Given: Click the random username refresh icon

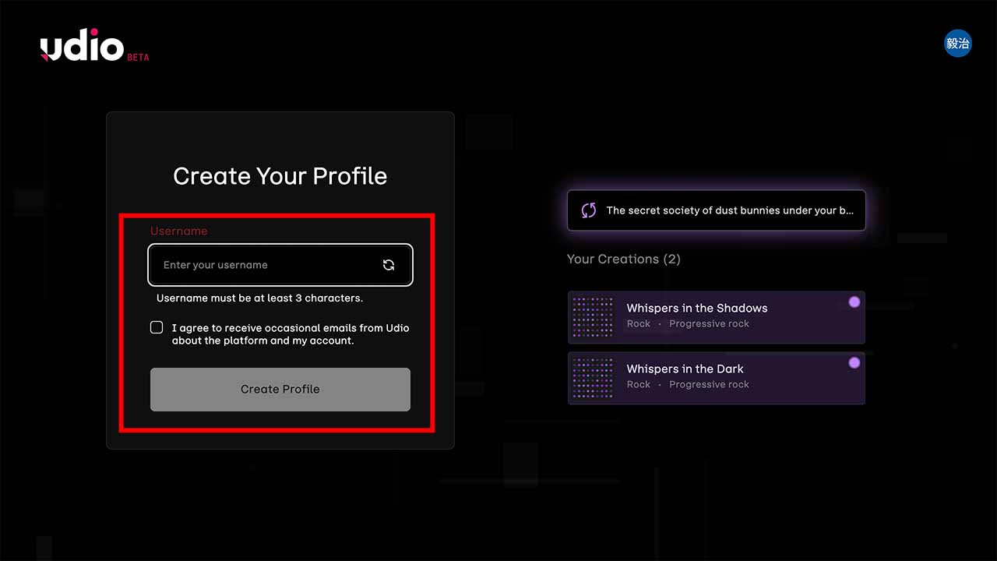Looking at the screenshot, I should pyautogui.click(x=389, y=265).
